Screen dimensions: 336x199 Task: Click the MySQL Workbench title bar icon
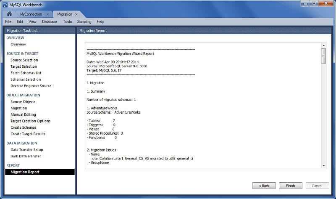point(5,5)
